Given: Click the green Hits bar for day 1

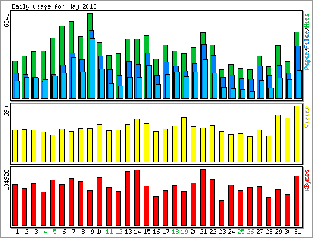Looking at the screenshot, I should (15, 67).
